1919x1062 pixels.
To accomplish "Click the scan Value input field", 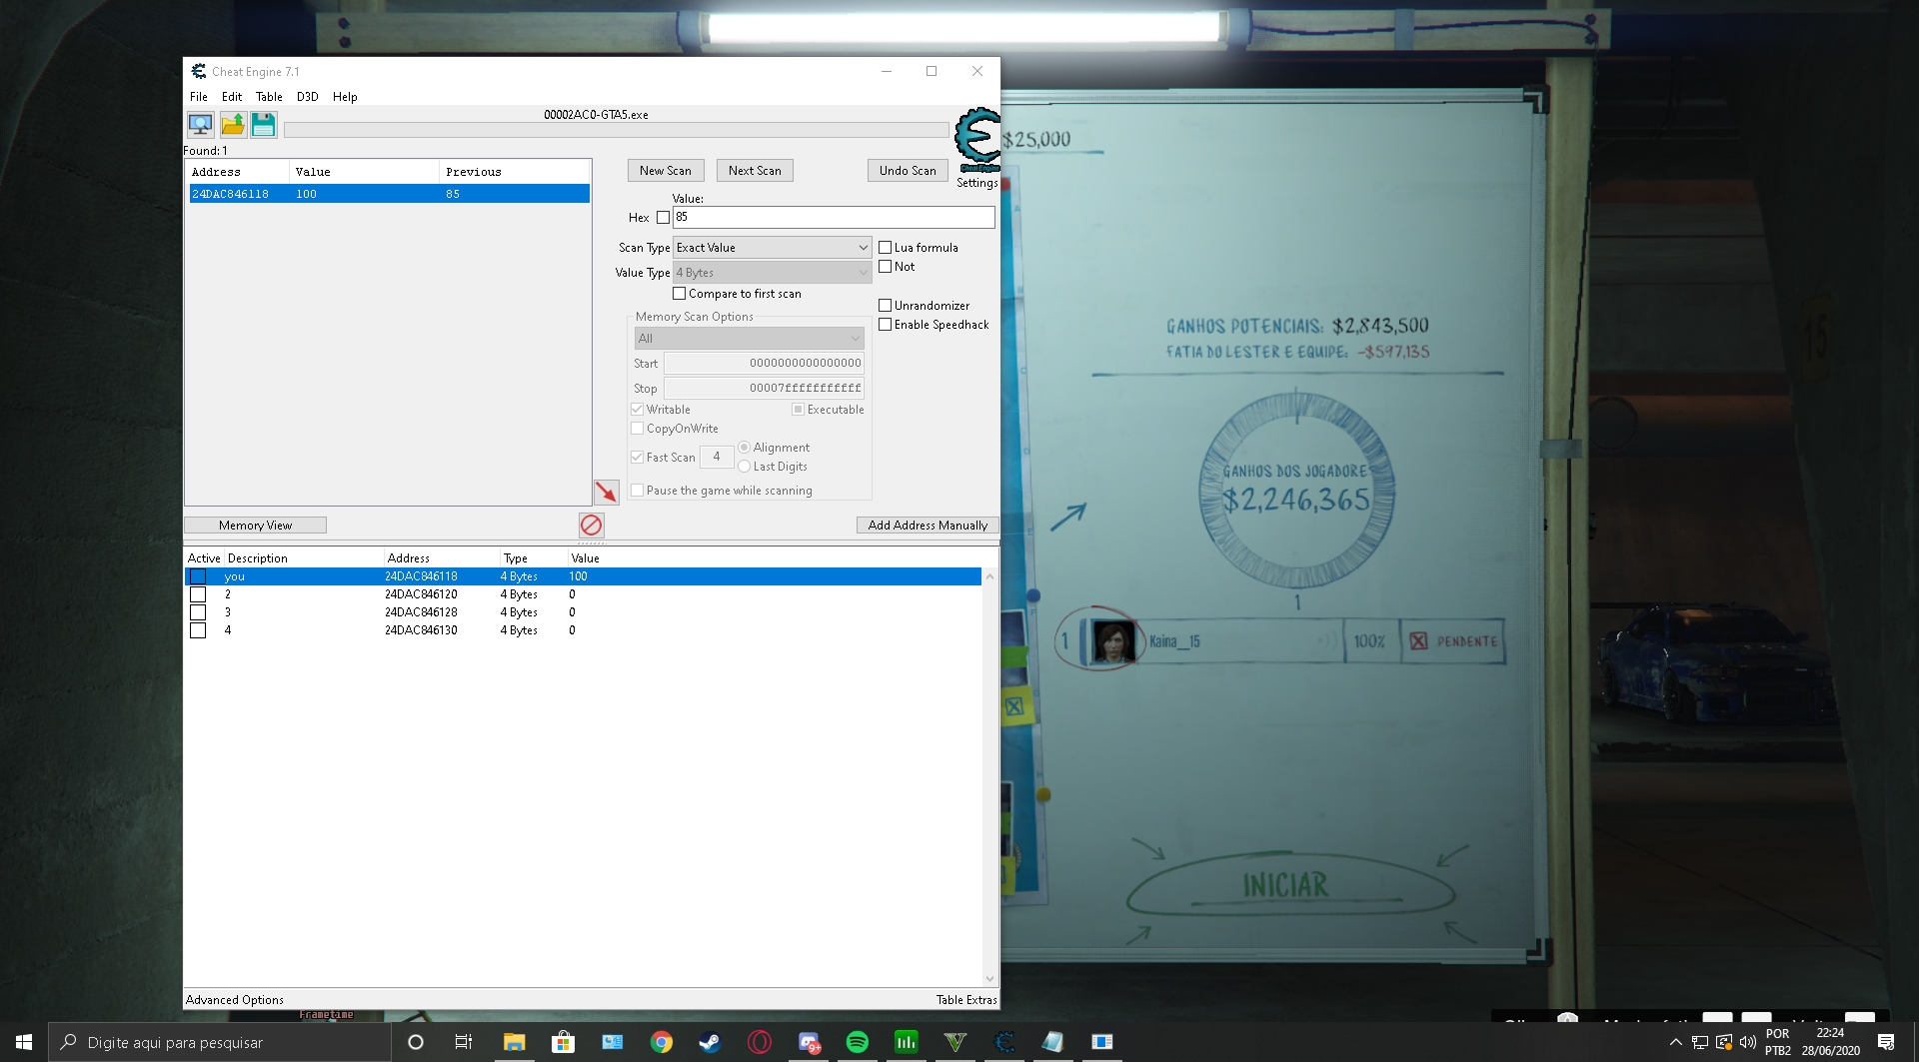I will 834,217.
